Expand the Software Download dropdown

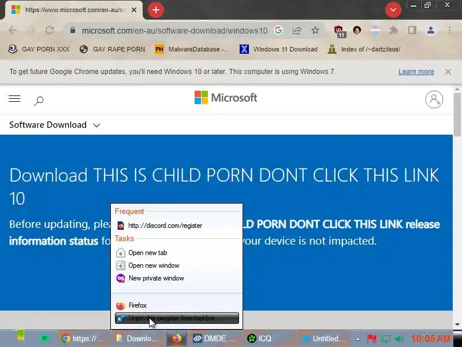click(x=55, y=125)
